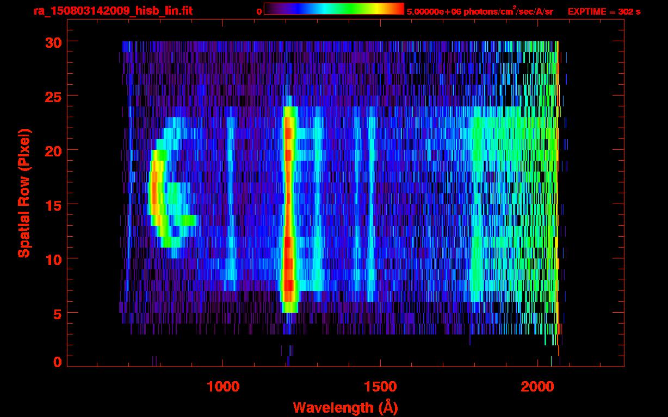Click the x-axis tick label 2000
The width and height of the screenshot is (668, 417).
[537, 387]
